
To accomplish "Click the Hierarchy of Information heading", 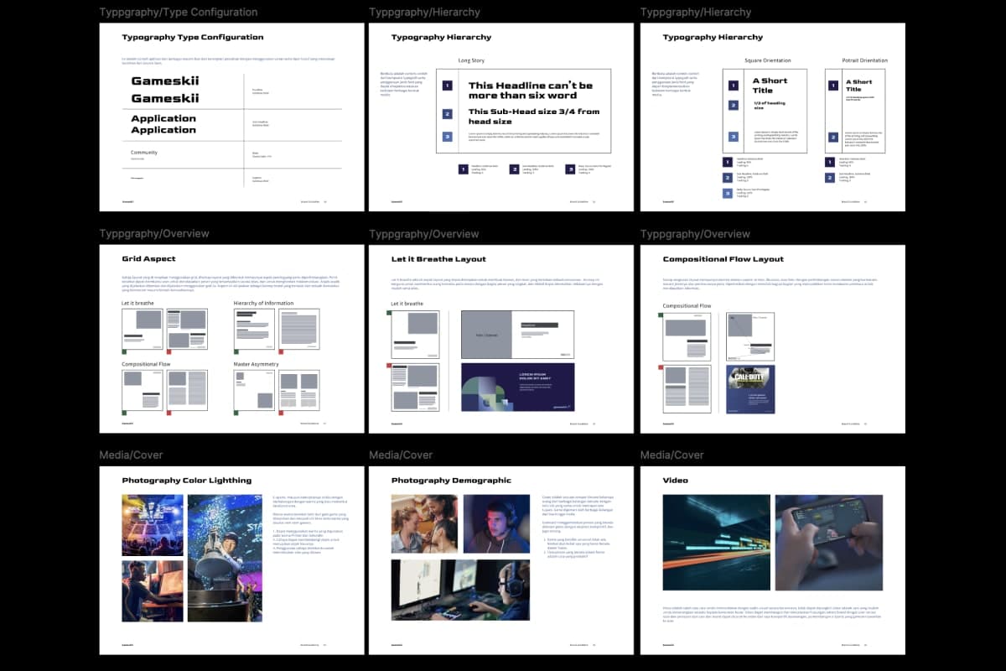I will (x=263, y=303).
